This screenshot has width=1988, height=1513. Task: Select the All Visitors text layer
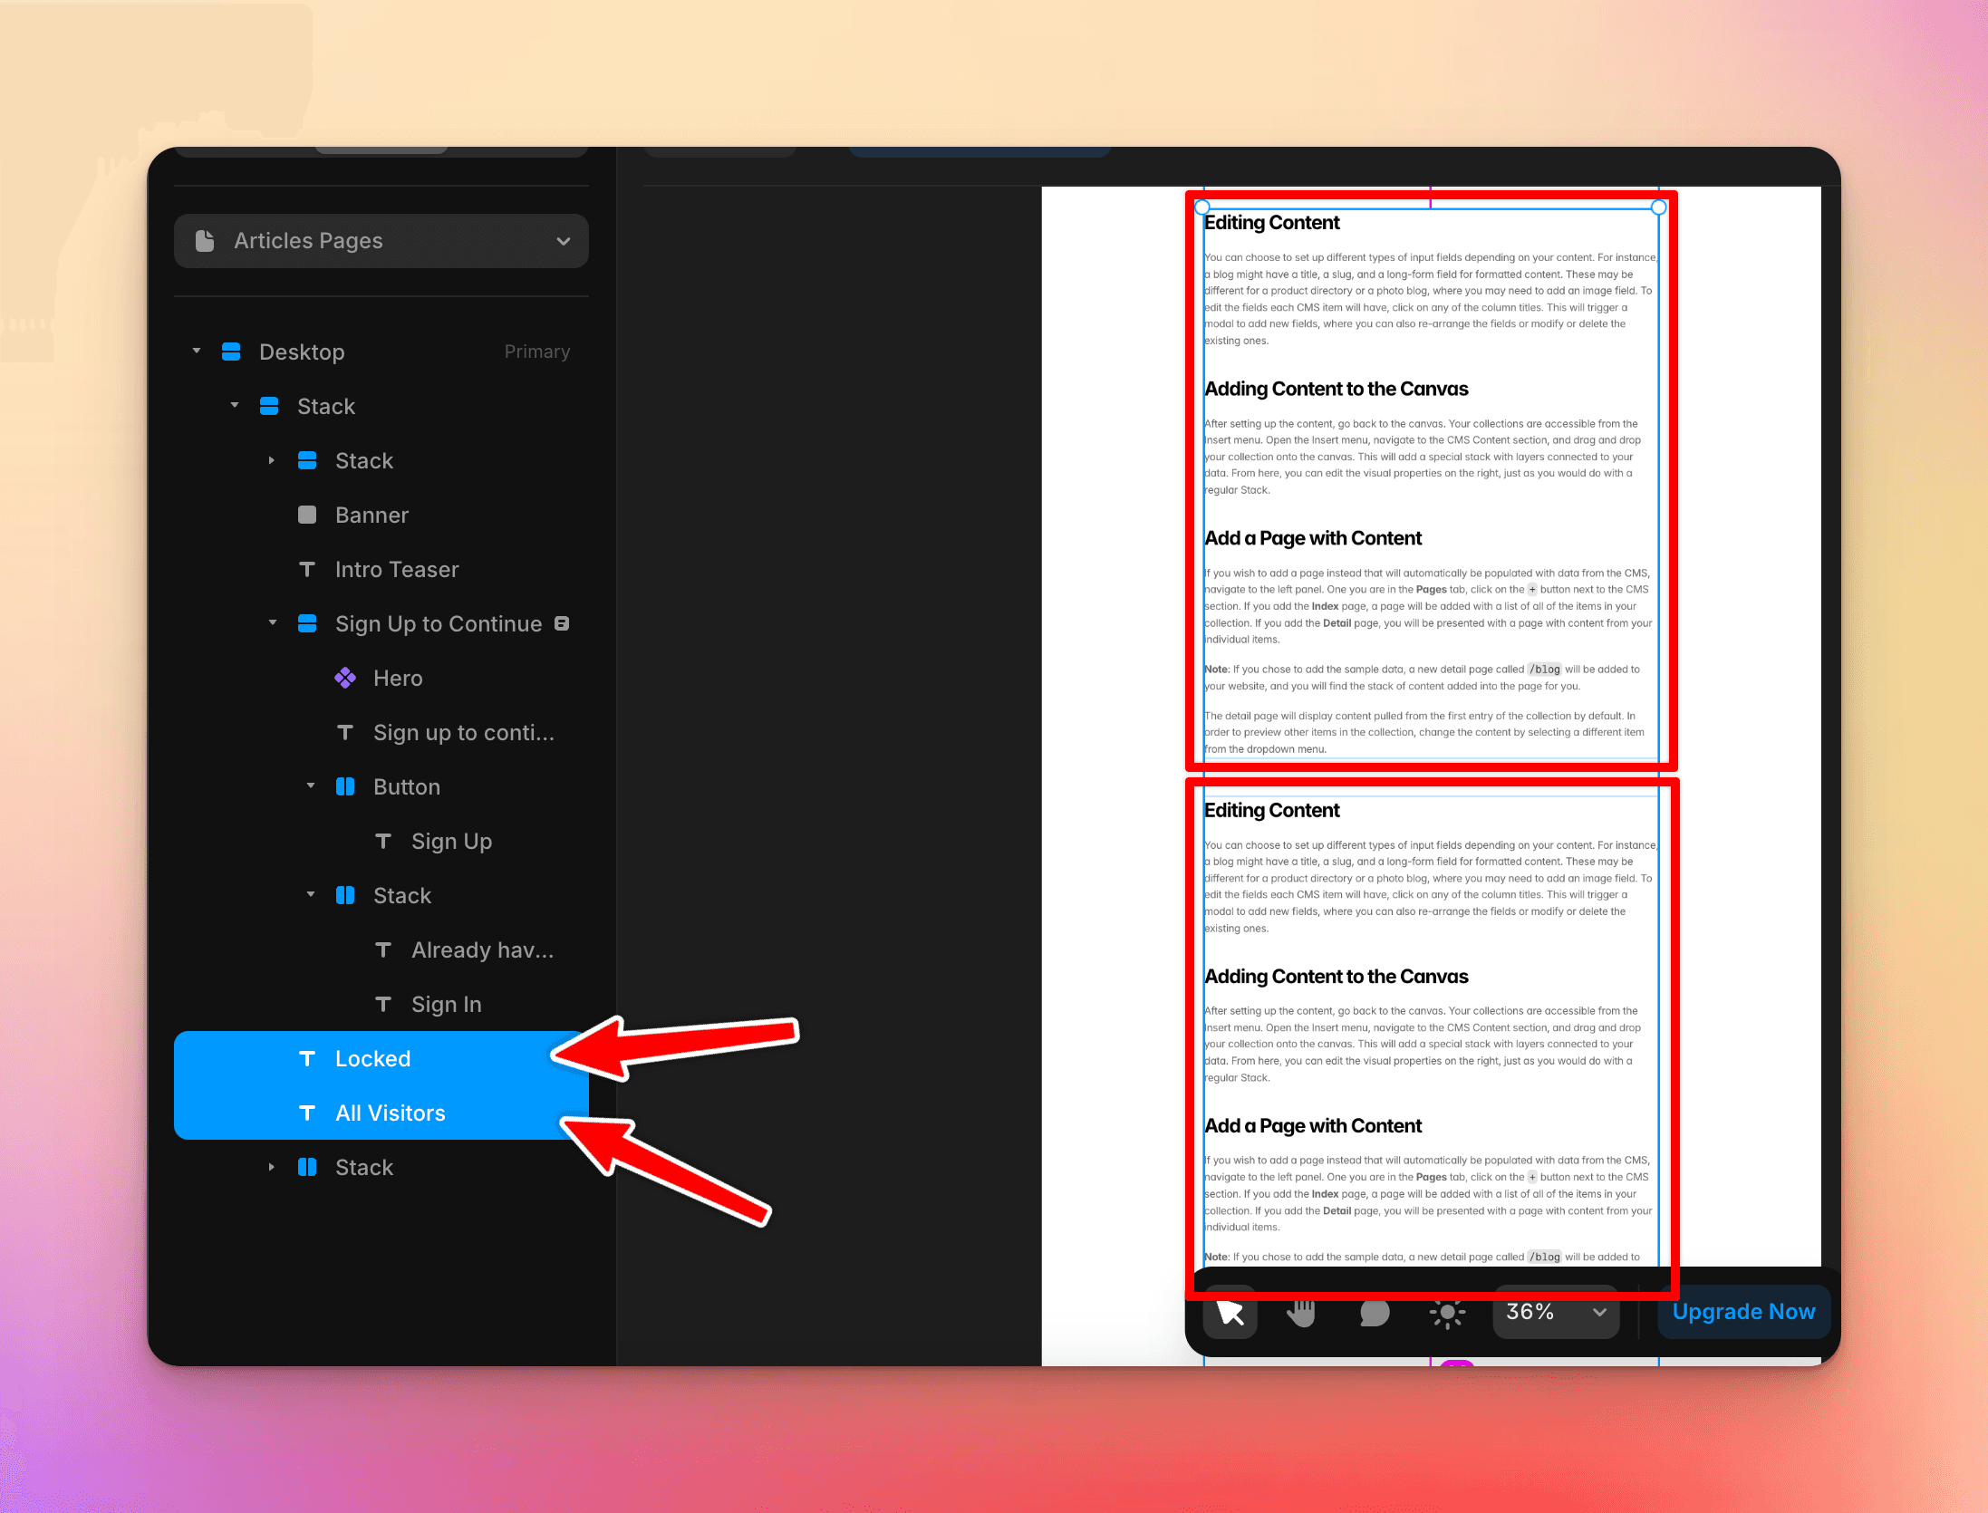click(390, 1113)
